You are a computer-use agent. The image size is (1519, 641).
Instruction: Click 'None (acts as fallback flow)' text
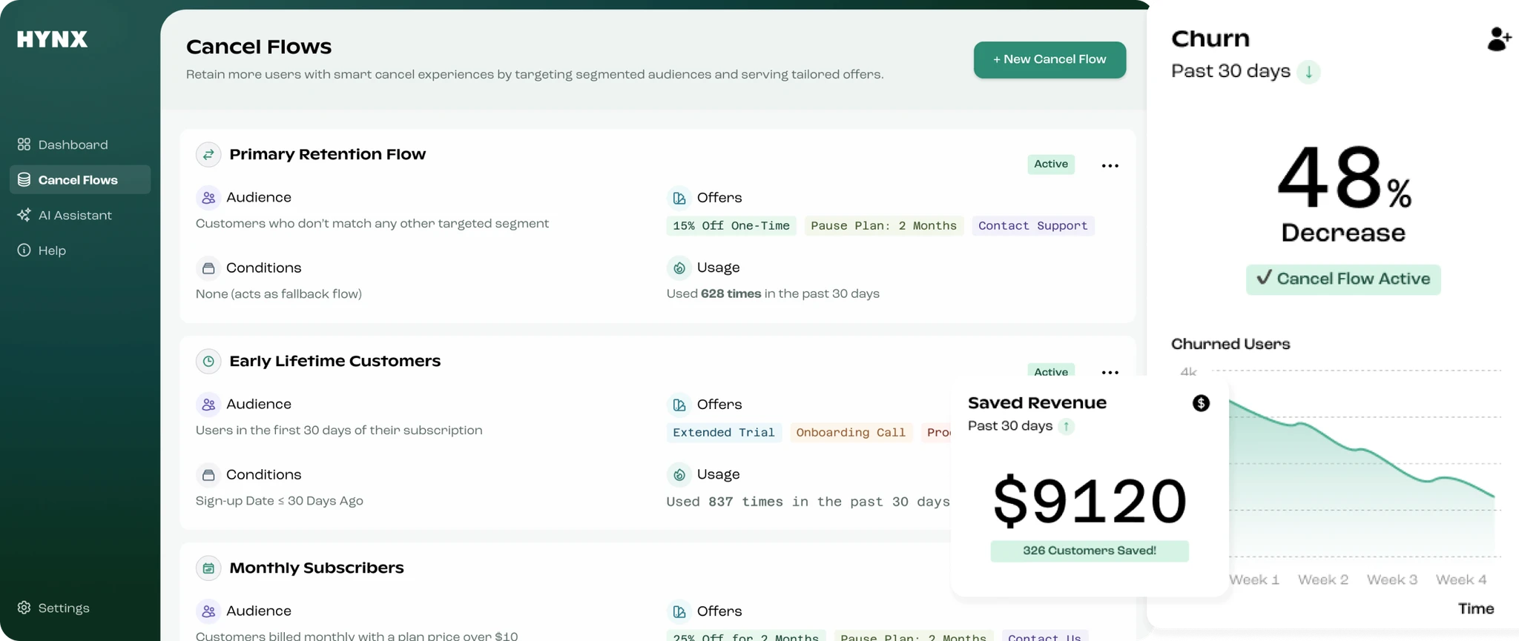pyautogui.click(x=279, y=294)
